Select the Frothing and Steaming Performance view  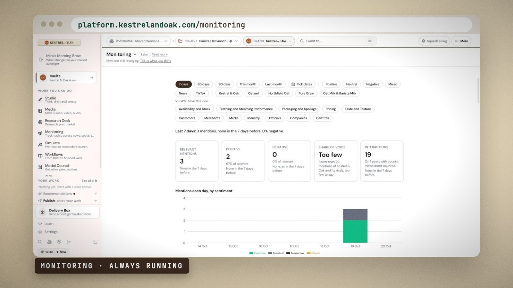pyautogui.click(x=246, y=109)
